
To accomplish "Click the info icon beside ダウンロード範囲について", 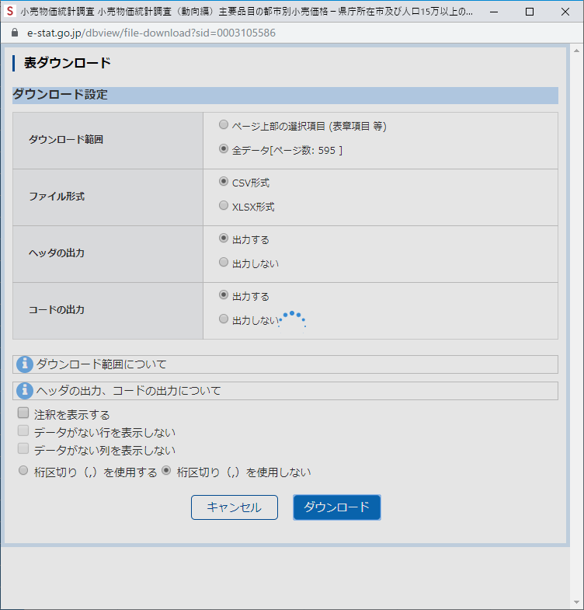I will point(25,364).
